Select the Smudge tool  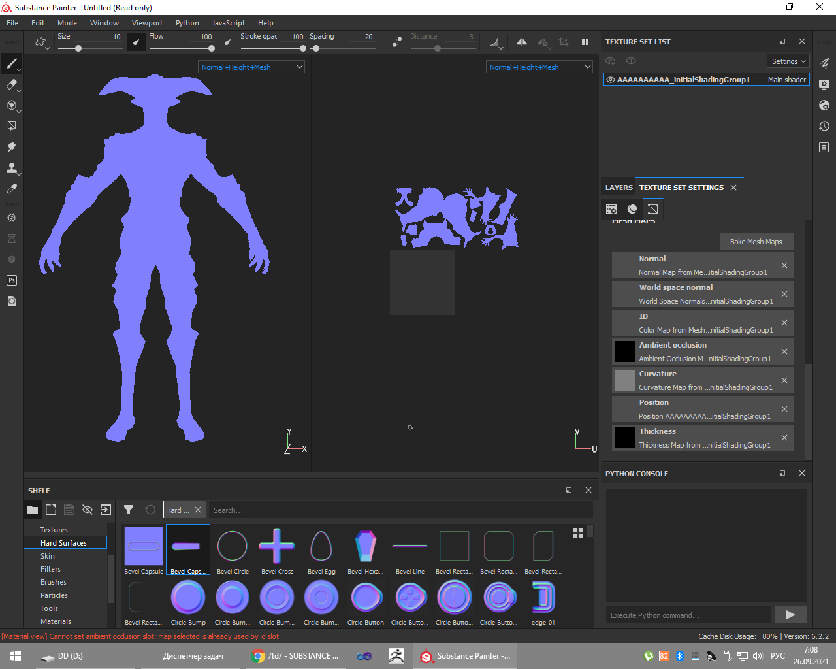click(x=11, y=147)
